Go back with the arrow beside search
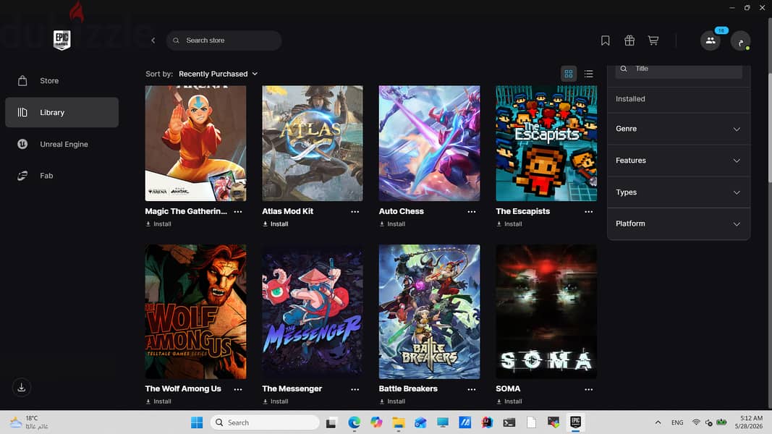The height and width of the screenshot is (434, 772). tap(153, 41)
